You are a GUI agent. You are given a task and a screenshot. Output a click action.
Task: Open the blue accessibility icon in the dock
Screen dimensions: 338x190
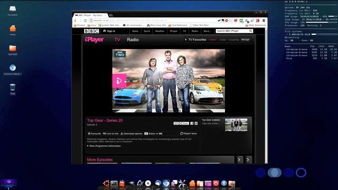pos(224,183)
